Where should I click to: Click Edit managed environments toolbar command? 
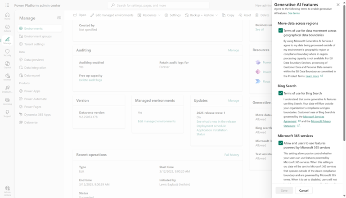tap(112, 15)
